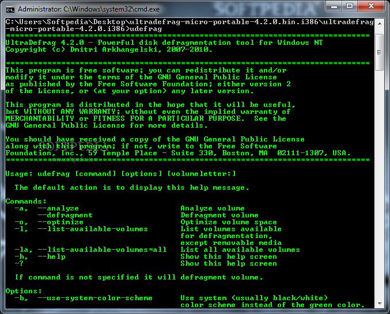This screenshot has height=314, width=390.
Task: Click the window title 'Administrator: C:\Windows\system32\cmd.exe'
Action: pos(89,9)
